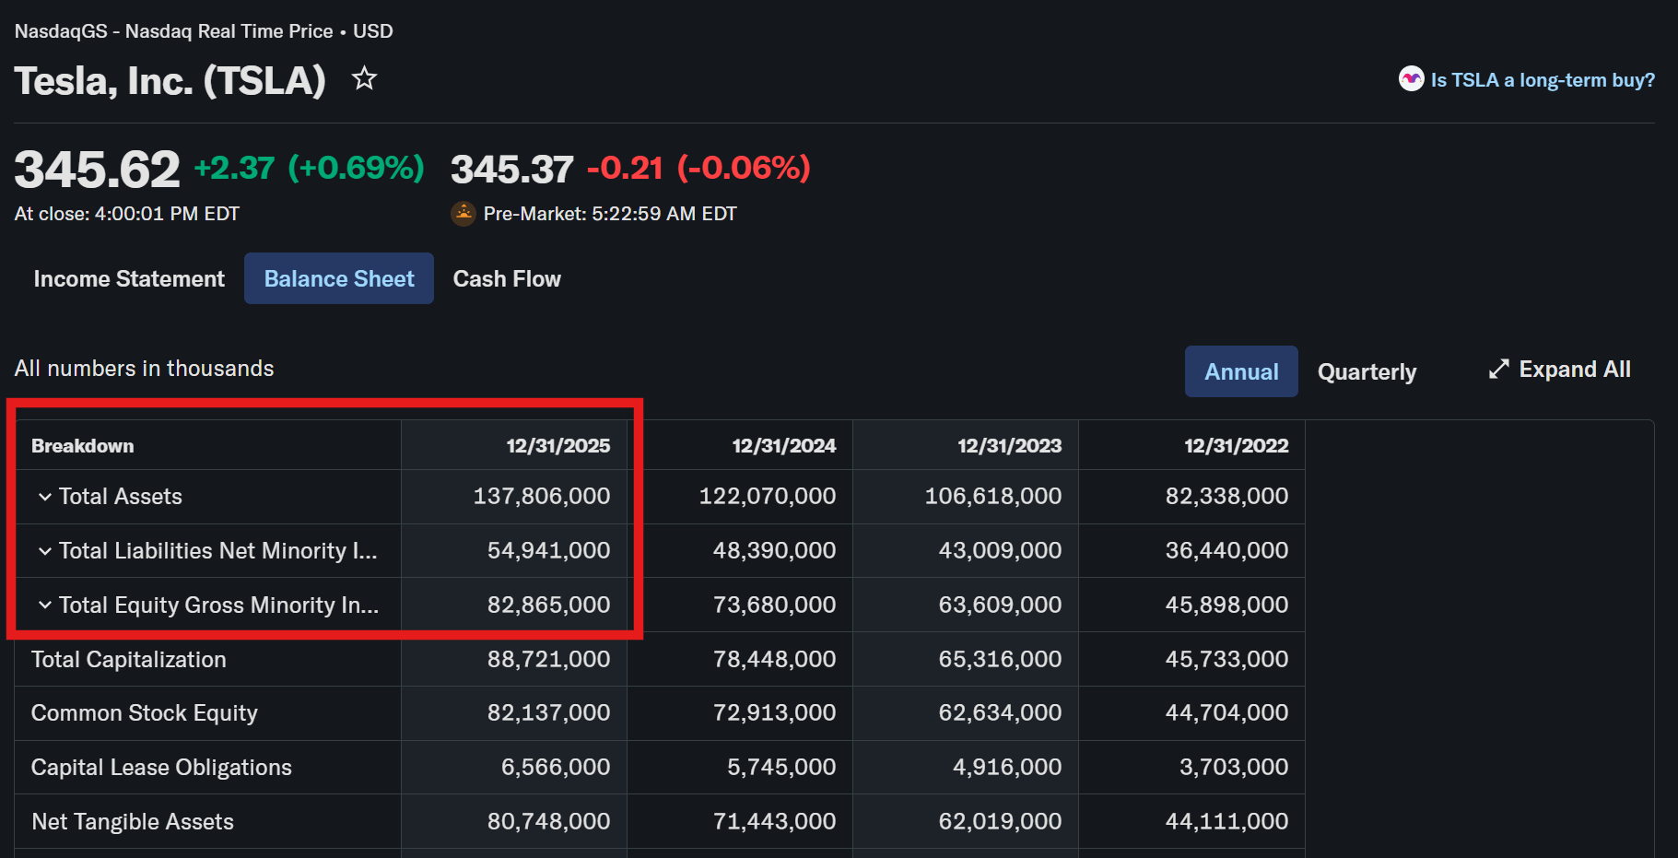The image size is (1678, 858).
Task: Click the Net Tangible Assets row label
Action: click(x=133, y=822)
